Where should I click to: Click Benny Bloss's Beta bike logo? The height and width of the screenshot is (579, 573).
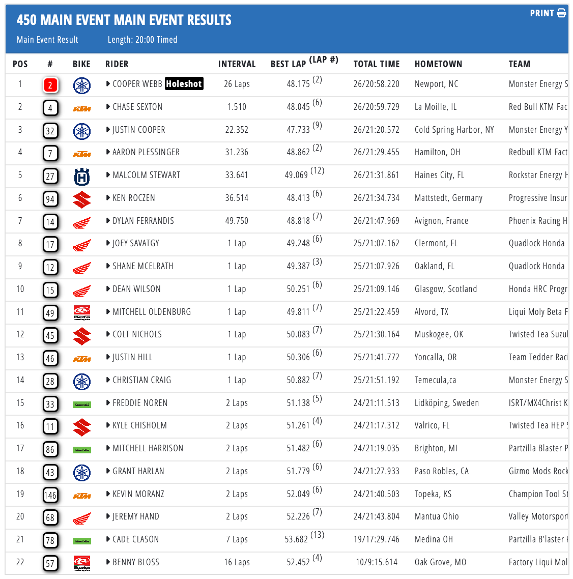[81, 563]
